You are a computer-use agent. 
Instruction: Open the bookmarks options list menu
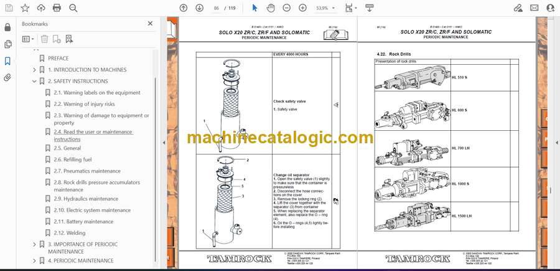pos(28,39)
